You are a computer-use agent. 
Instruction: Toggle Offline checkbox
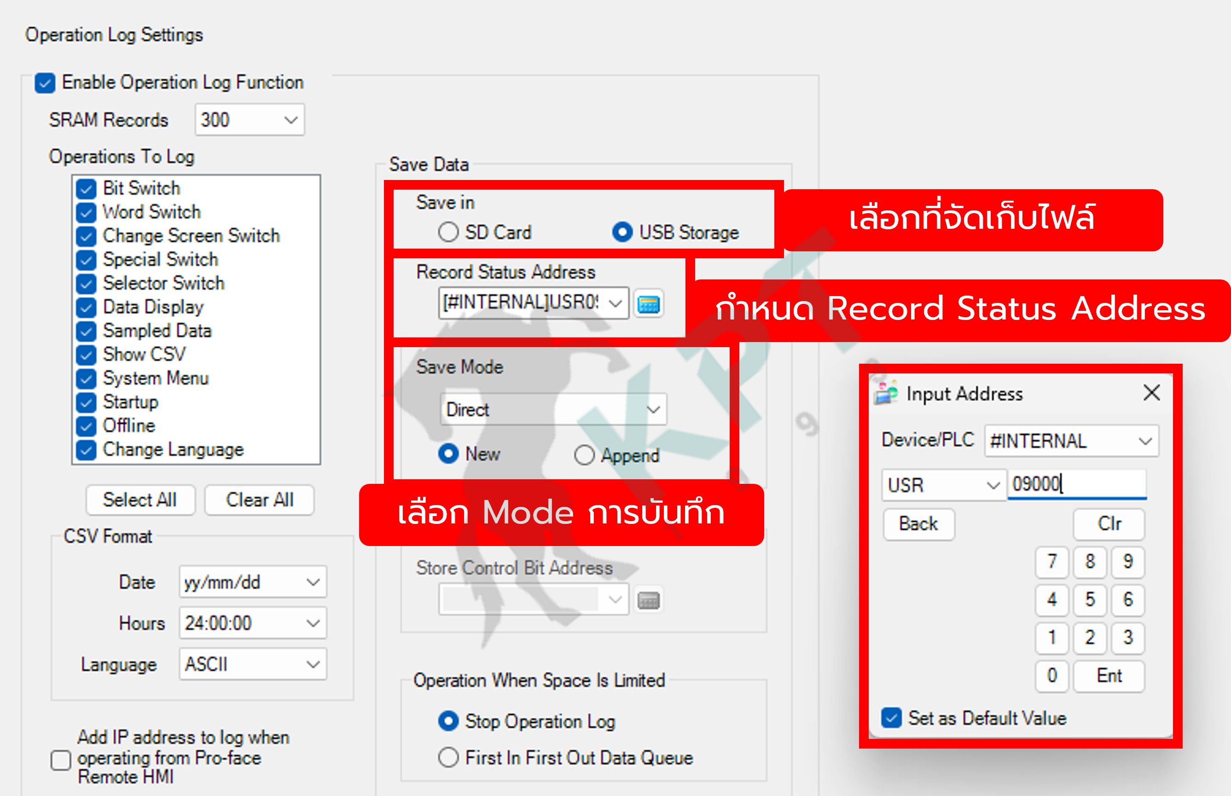86,426
